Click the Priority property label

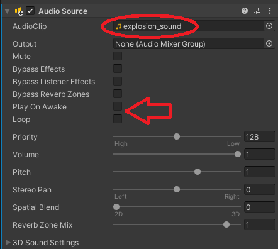coord(25,137)
